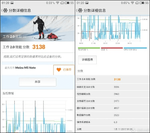Tap the blue CPU clock GHz legend bar
Screen dimensions: 150x133
[x=135, y=48]
